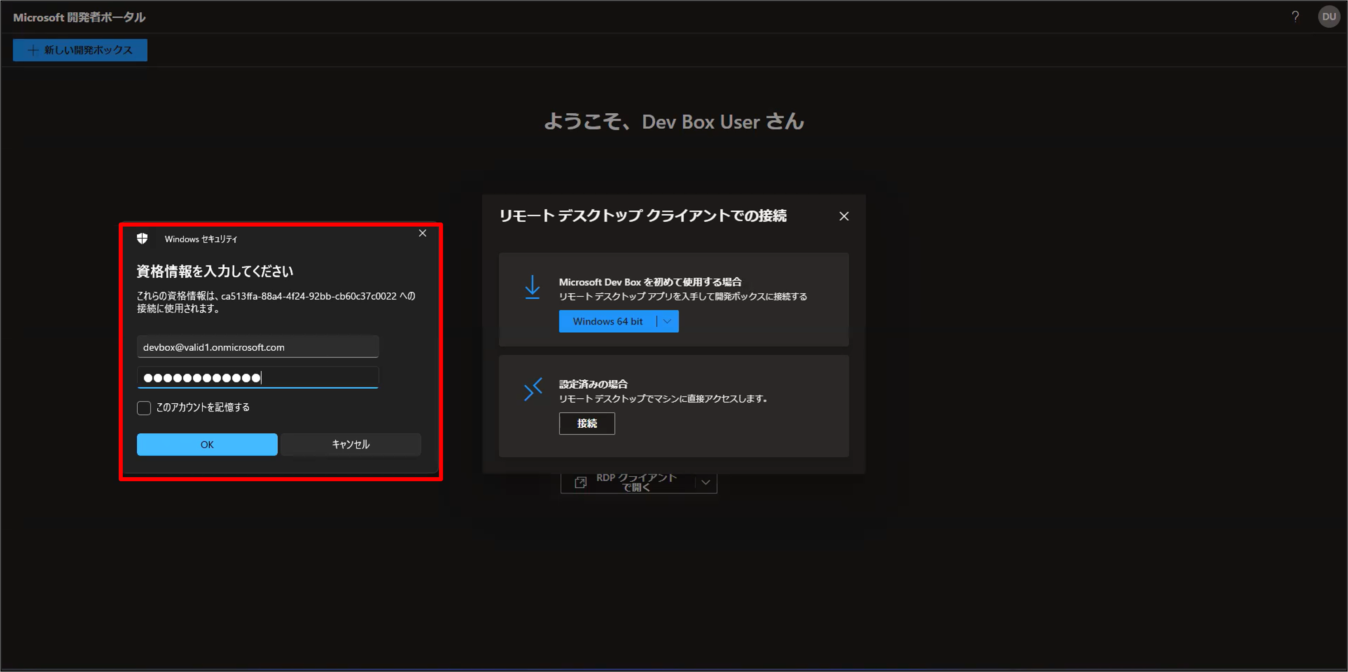Click the download arrow icon
The width and height of the screenshot is (1348, 672).
[x=532, y=287]
